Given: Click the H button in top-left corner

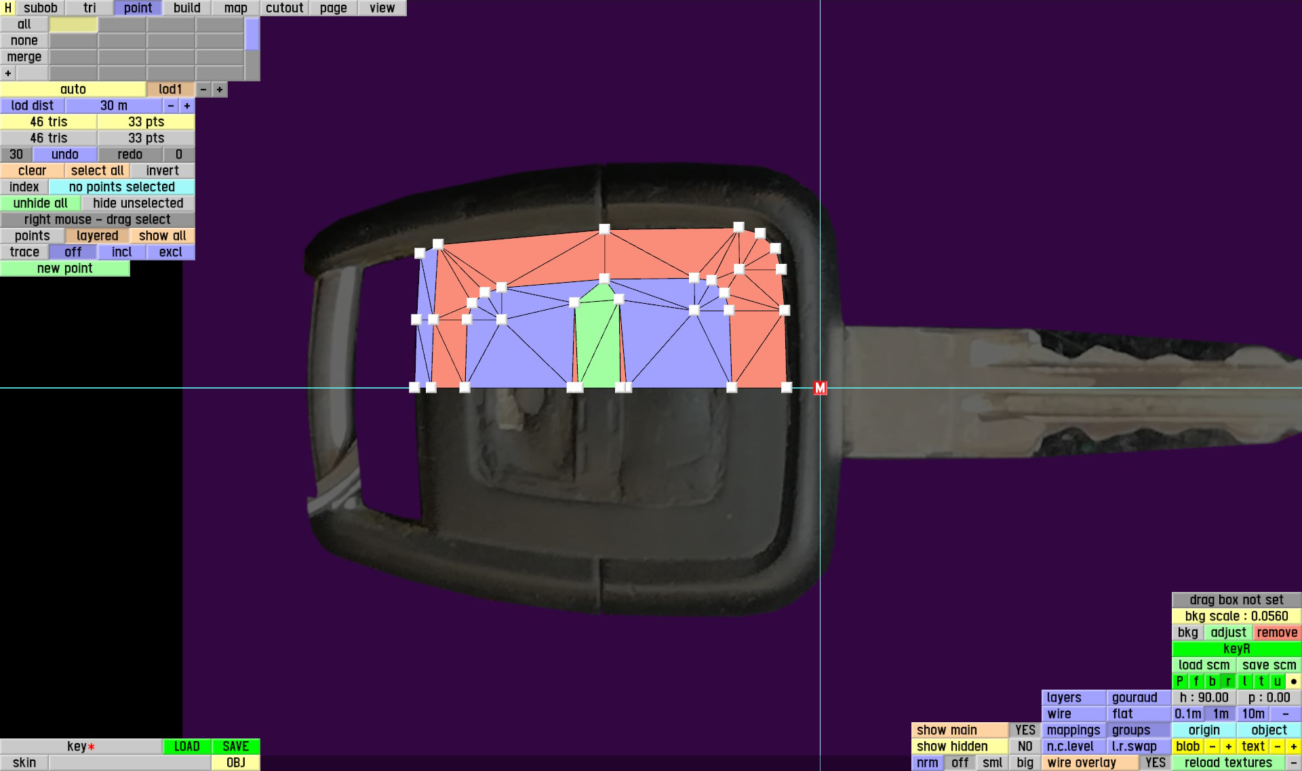Looking at the screenshot, I should [x=7, y=8].
